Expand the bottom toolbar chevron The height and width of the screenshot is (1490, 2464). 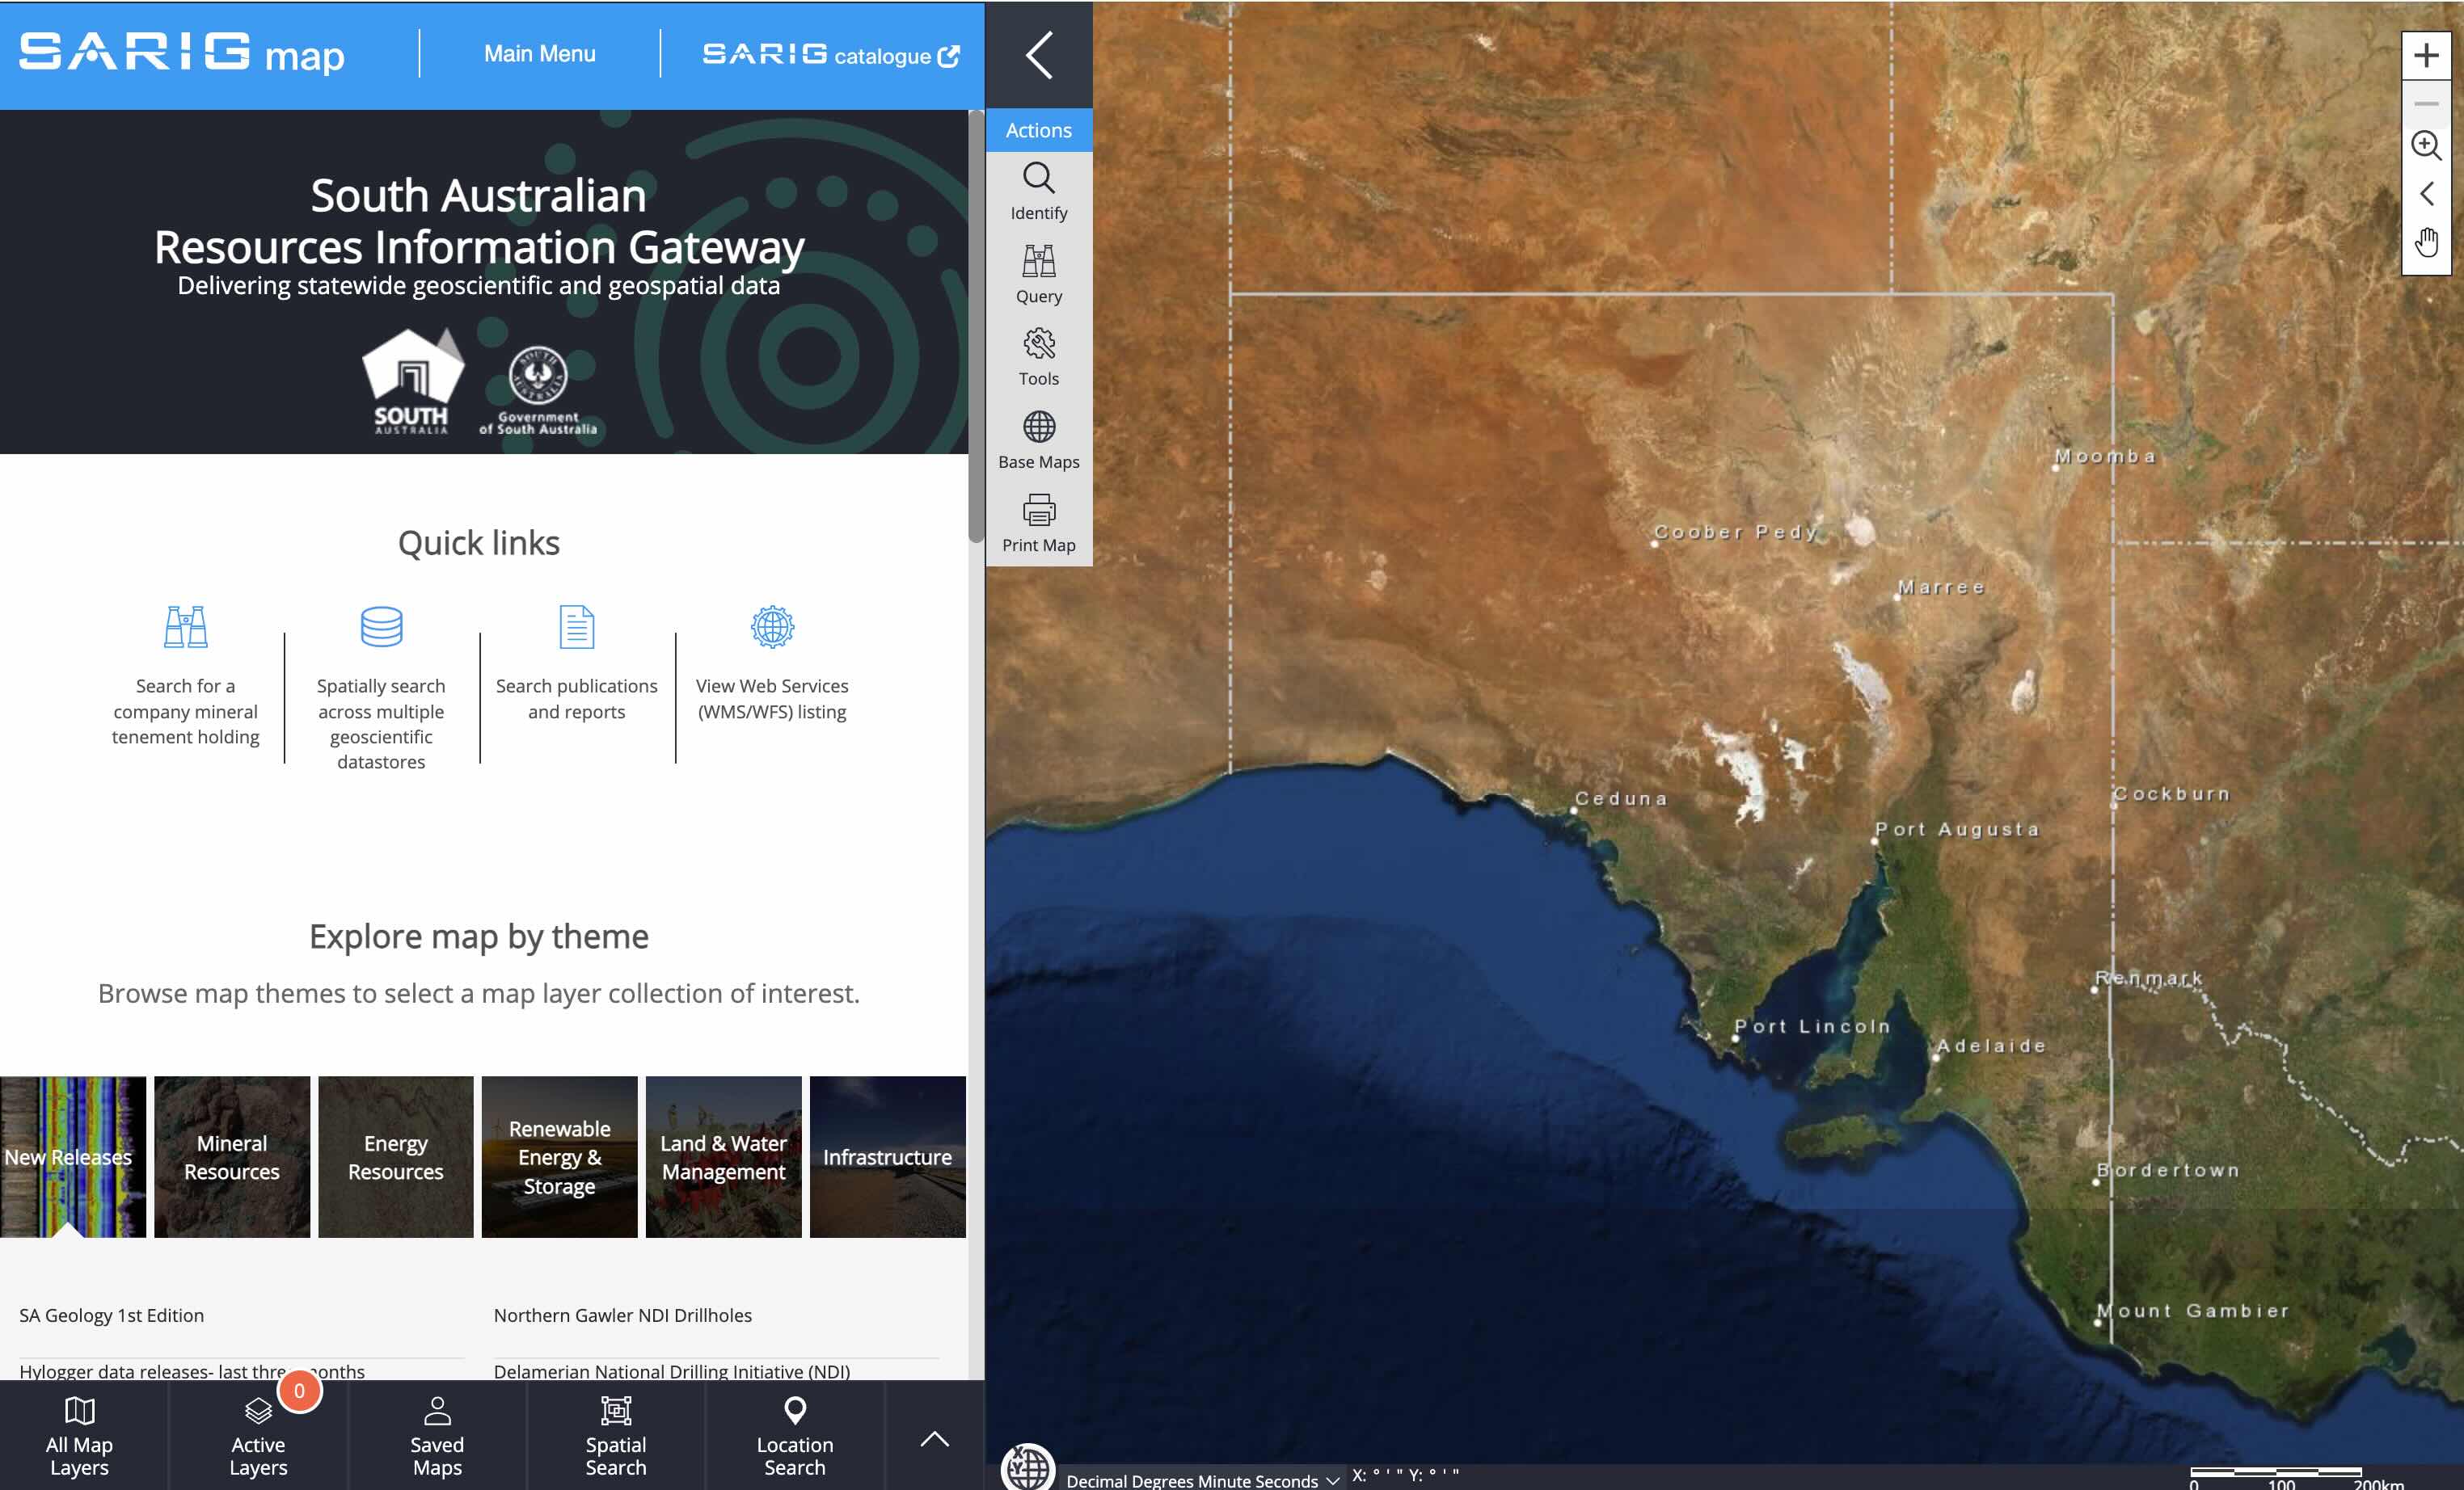click(934, 1439)
